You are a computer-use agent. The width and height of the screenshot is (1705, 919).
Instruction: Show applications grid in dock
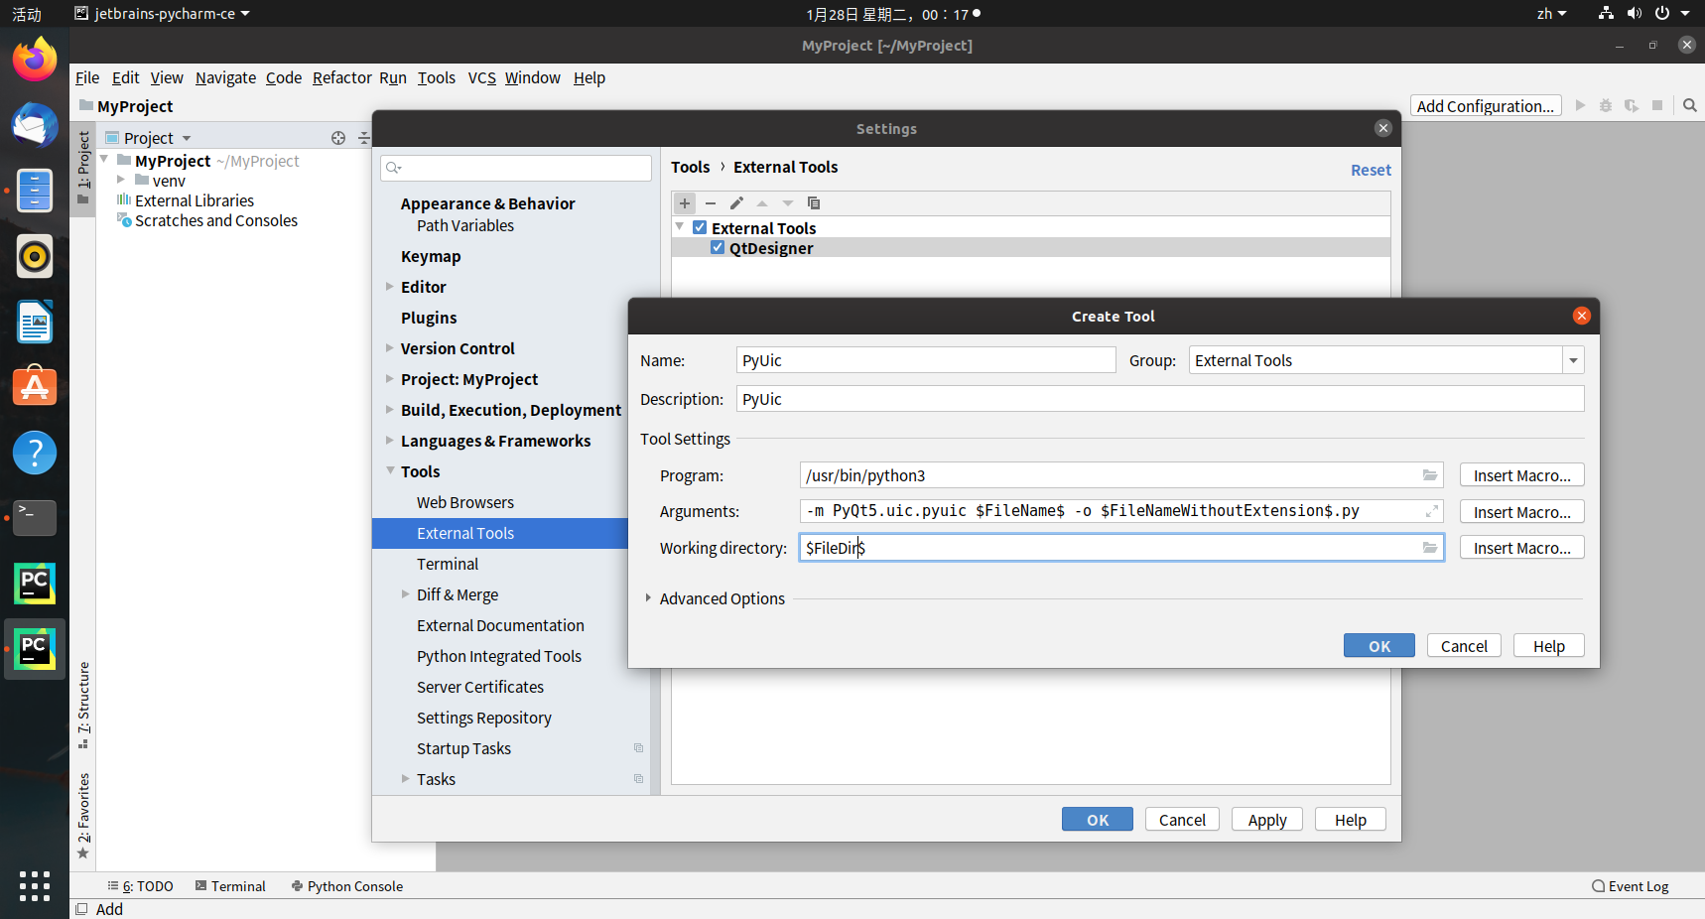(x=35, y=885)
